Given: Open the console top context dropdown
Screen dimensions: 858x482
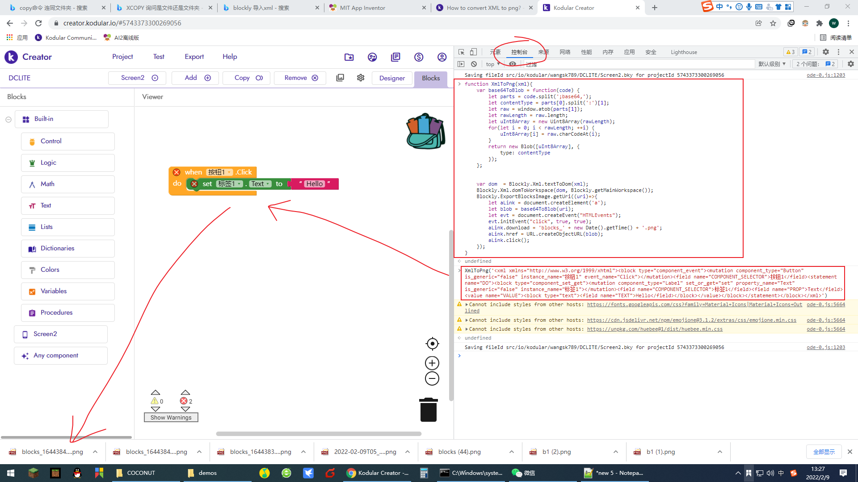Looking at the screenshot, I should click(493, 64).
